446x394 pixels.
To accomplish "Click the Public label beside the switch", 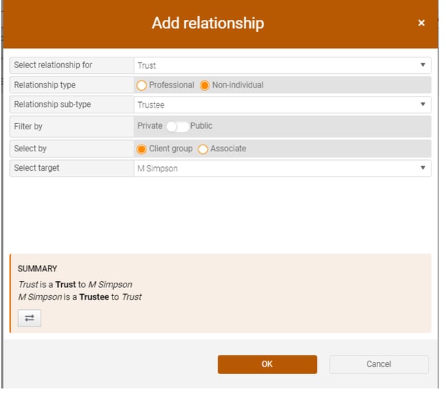I will tap(202, 126).
